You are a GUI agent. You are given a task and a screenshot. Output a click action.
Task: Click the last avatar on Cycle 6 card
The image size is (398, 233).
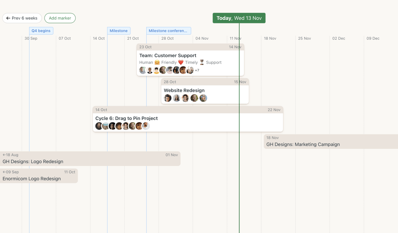tap(146, 126)
